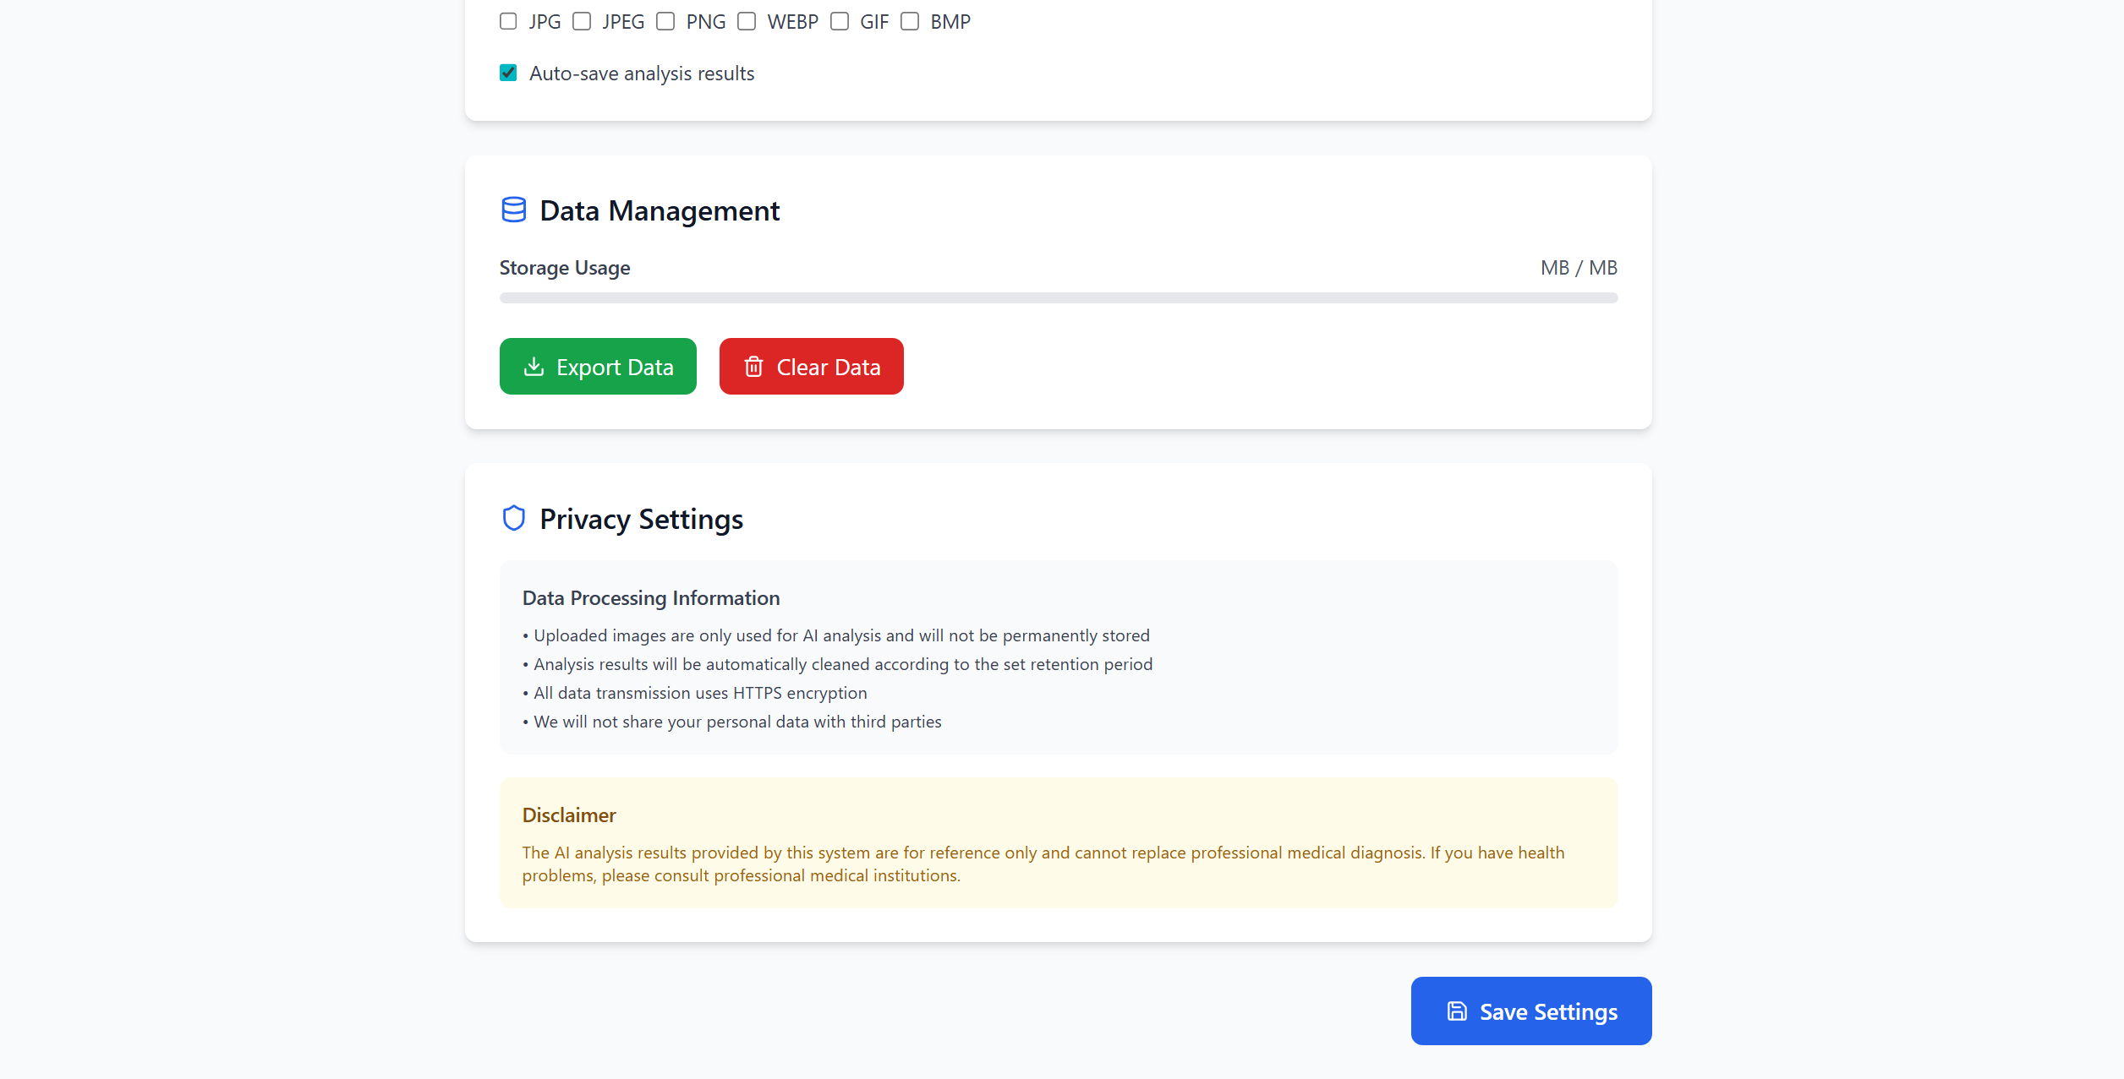Click the Storage Usage progress bar

1058,298
